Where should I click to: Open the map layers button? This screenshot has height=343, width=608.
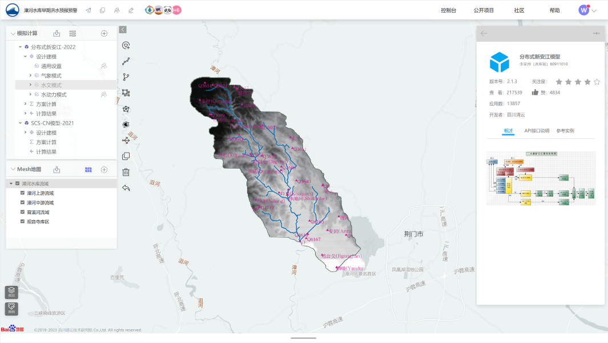click(11, 292)
